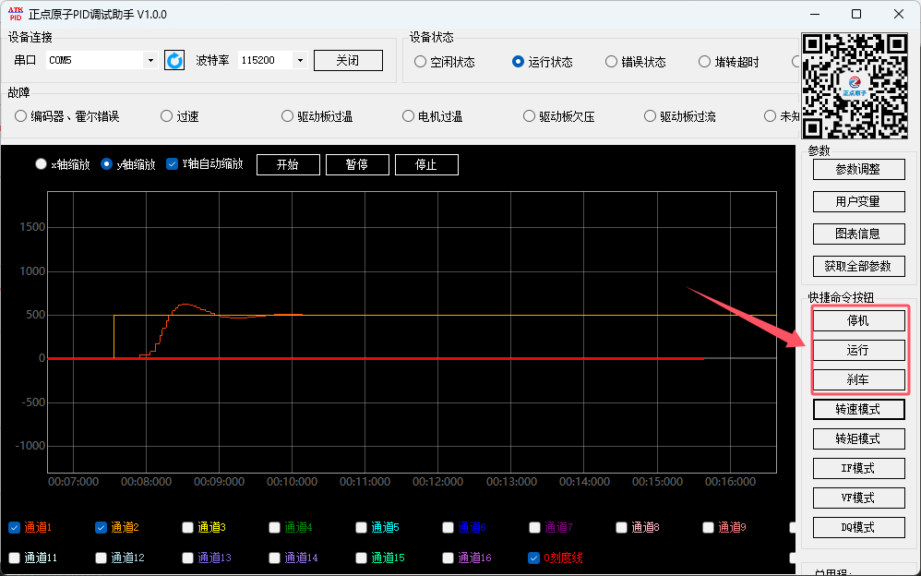Enable the 通道3 checkbox
The width and height of the screenshot is (921, 576).
(x=188, y=527)
